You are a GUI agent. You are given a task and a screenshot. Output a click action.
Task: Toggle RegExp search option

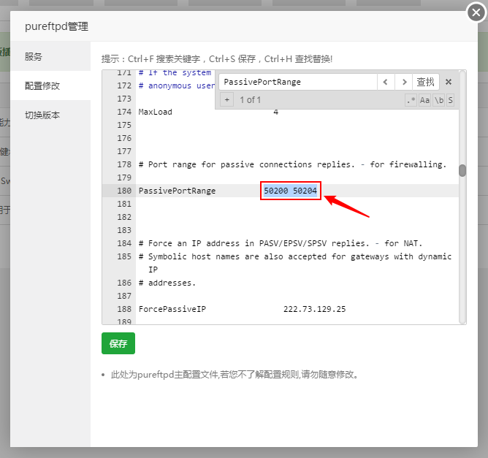411,100
